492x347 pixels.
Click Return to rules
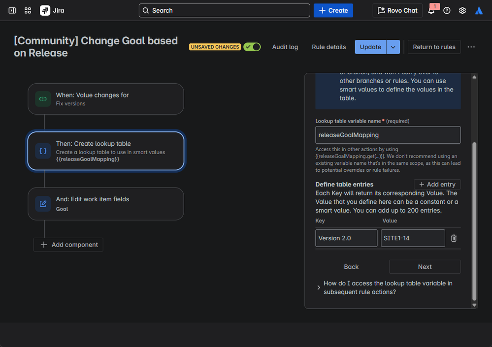coord(434,47)
